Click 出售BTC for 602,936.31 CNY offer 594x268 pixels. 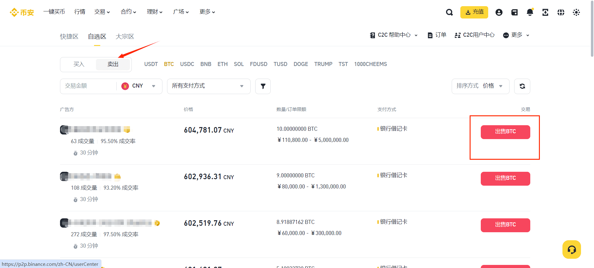(506, 179)
